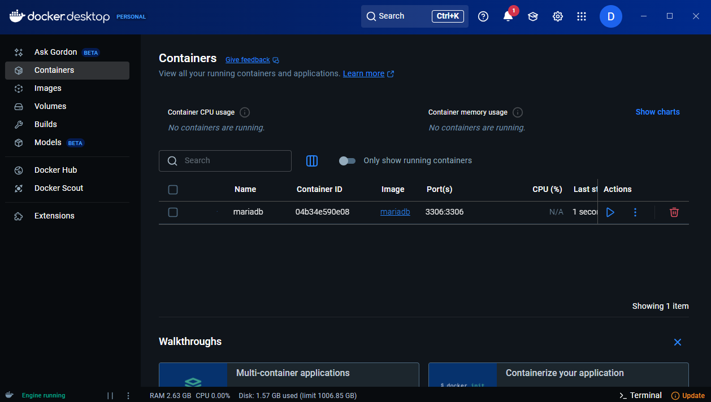
Task: Click the Containers cube icon
Action: [x=19, y=70]
